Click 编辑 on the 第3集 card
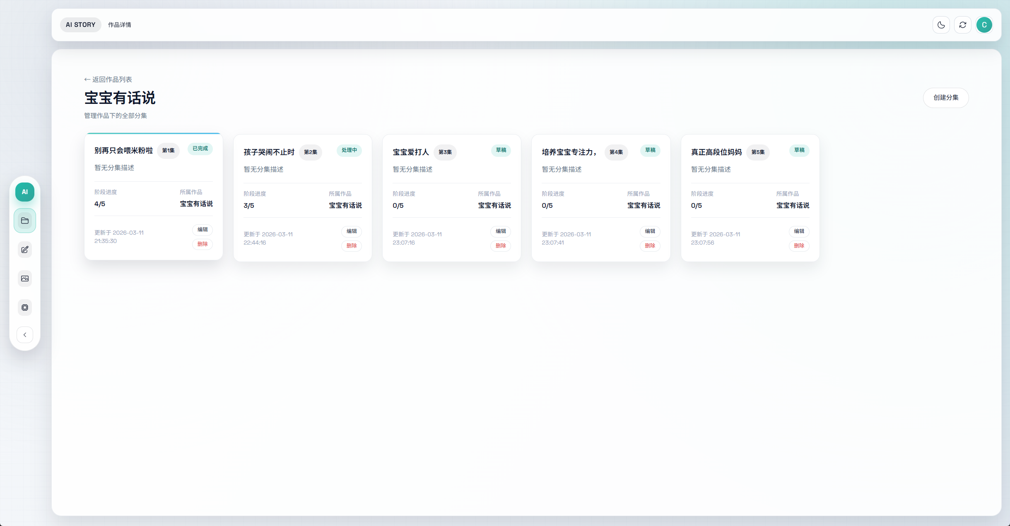This screenshot has height=526, width=1010. click(x=501, y=231)
